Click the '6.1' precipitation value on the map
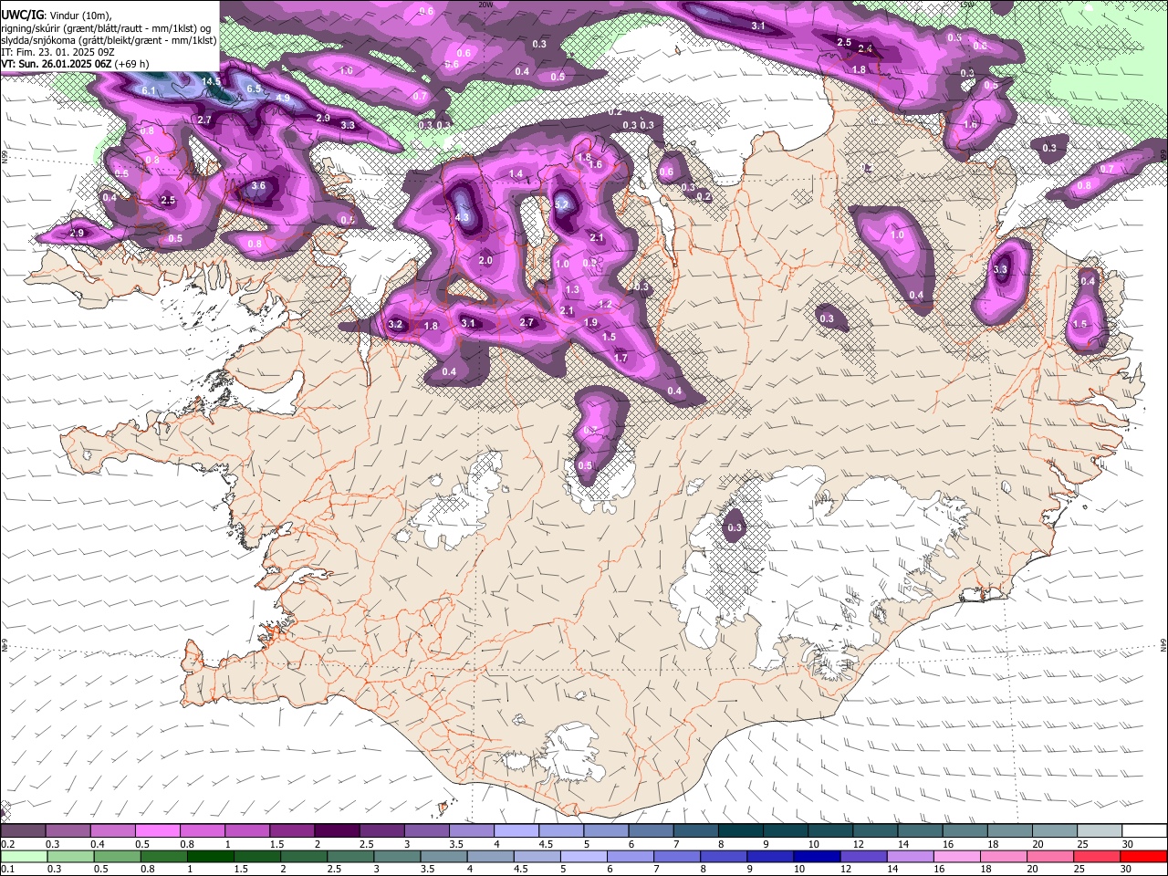This screenshot has width=1168, height=876. (150, 91)
